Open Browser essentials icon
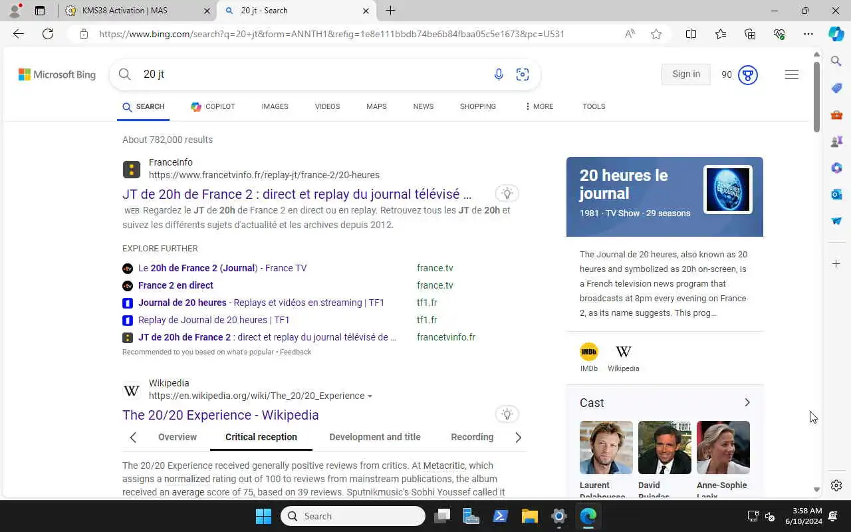Screen dimensions: 851x532 (779, 34)
